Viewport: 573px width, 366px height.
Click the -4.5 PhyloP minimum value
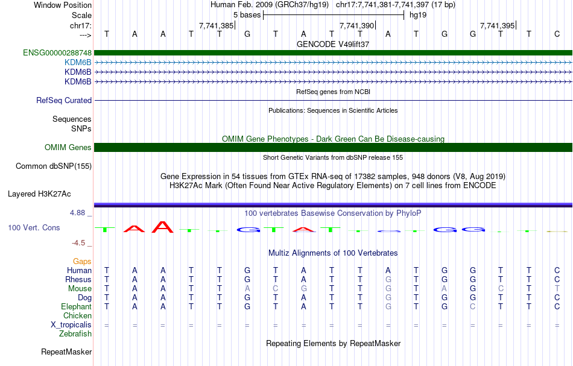[78, 243]
